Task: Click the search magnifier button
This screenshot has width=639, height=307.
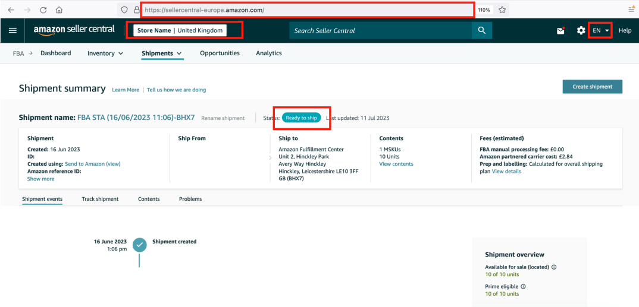Action: [x=481, y=31]
